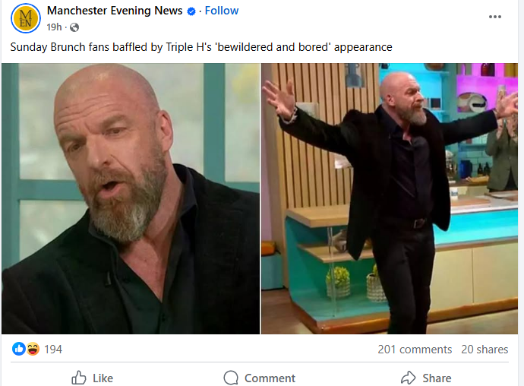View the 20 shares list
524x386 pixels.
(485, 350)
